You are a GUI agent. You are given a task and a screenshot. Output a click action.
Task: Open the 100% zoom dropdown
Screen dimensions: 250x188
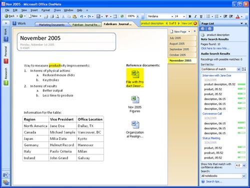coord(137,17)
